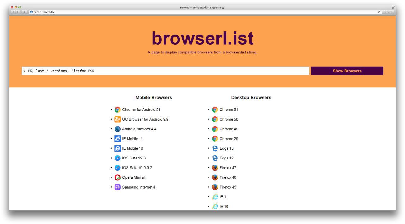Click the browserslist query input field
Image resolution: width=405 pixels, height=224 pixels.
165,71
